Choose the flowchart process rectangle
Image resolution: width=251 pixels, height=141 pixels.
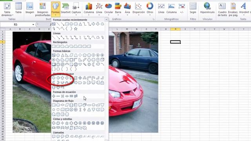click(54, 105)
